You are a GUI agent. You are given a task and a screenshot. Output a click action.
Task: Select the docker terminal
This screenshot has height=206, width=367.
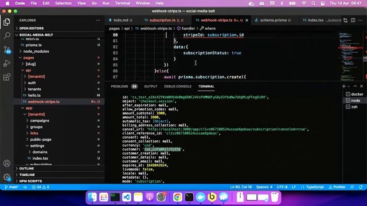pyautogui.click(x=354, y=94)
